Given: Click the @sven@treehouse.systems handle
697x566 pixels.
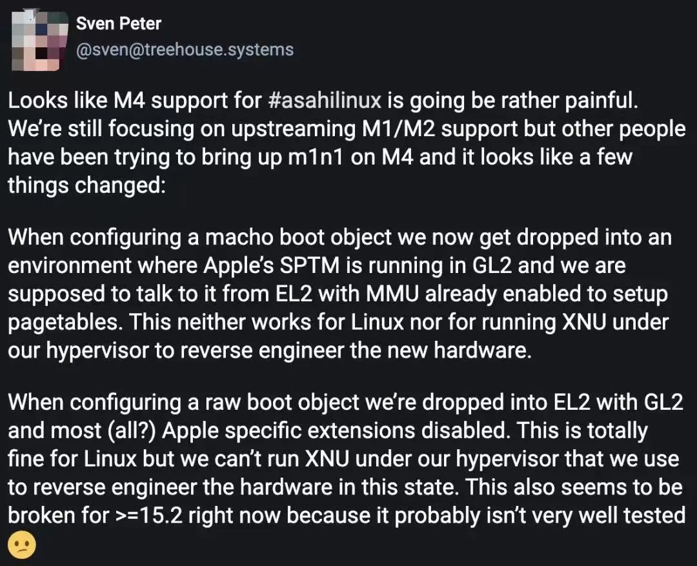Looking at the screenshot, I should click(185, 49).
